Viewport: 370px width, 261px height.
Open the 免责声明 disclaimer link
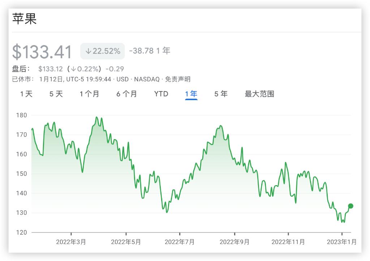pyautogui.click(x=178, y=79)
